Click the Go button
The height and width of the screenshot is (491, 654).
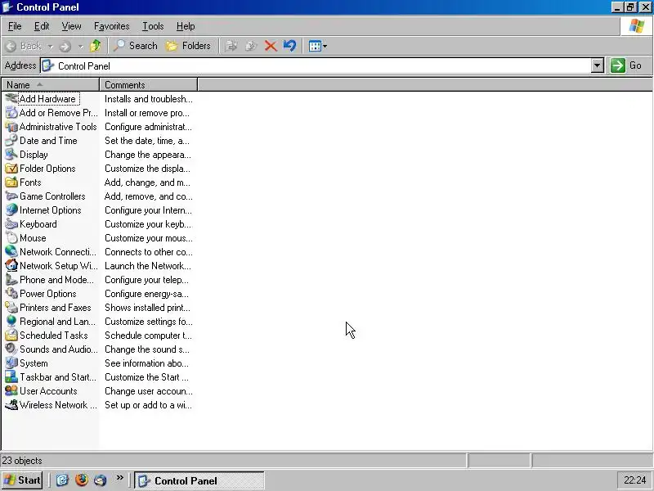626,65
